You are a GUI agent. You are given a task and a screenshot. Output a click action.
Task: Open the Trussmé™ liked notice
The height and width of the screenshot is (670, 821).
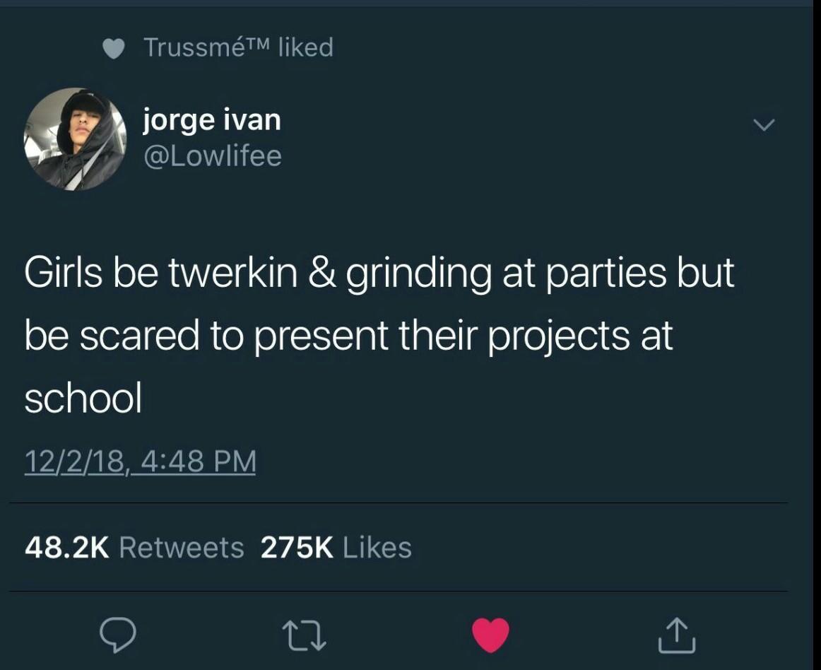pos(218,47)
